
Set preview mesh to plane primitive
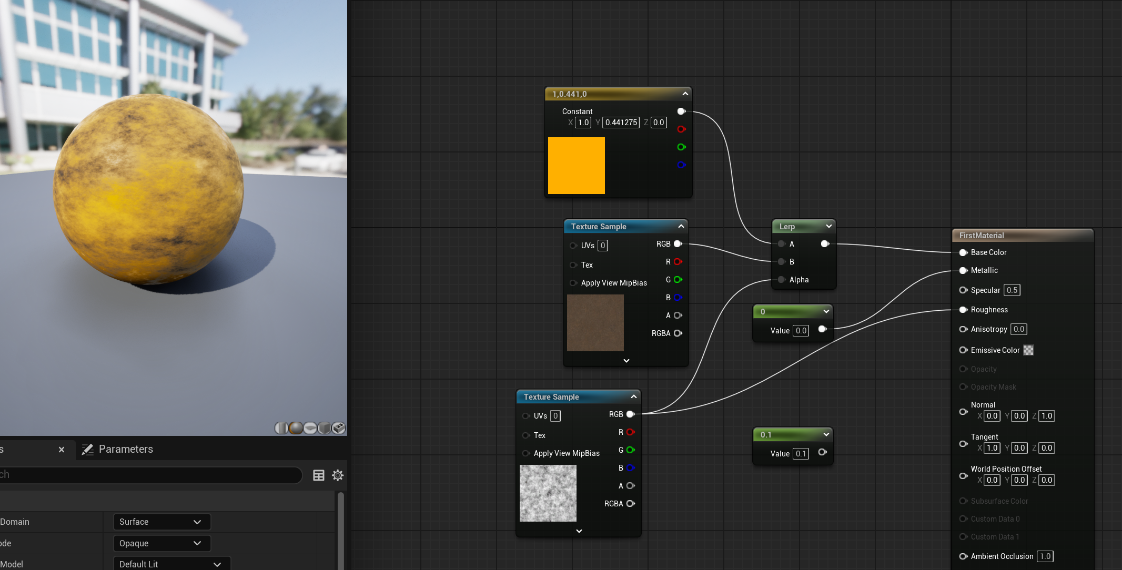(310, 428)
